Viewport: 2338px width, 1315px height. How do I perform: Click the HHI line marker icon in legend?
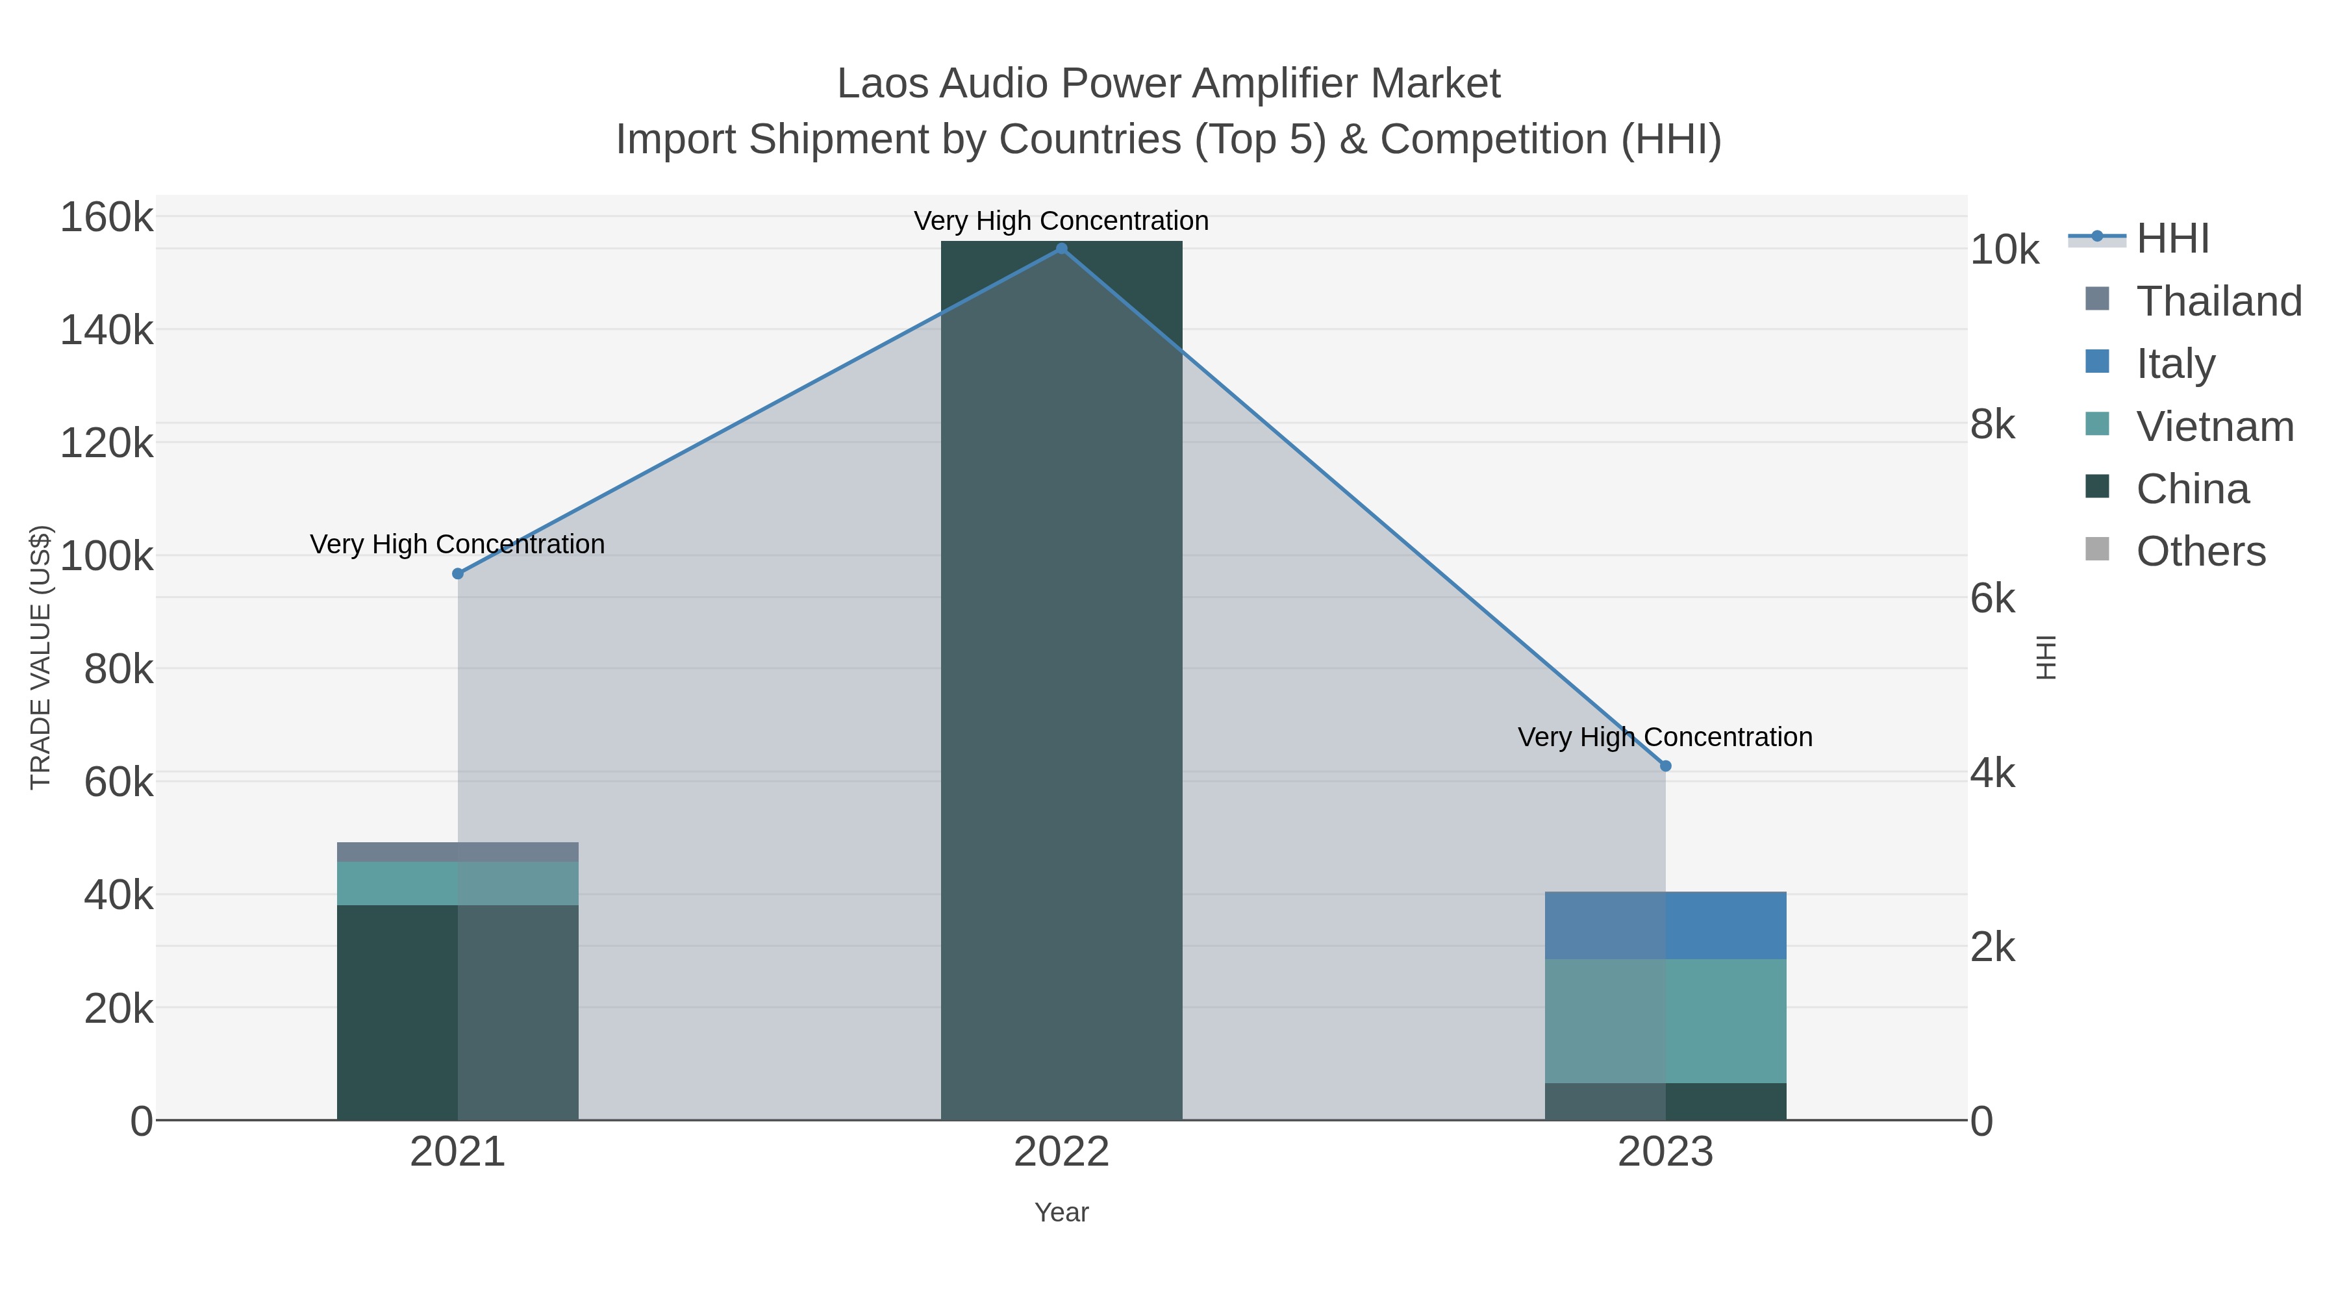point(2096,237)
